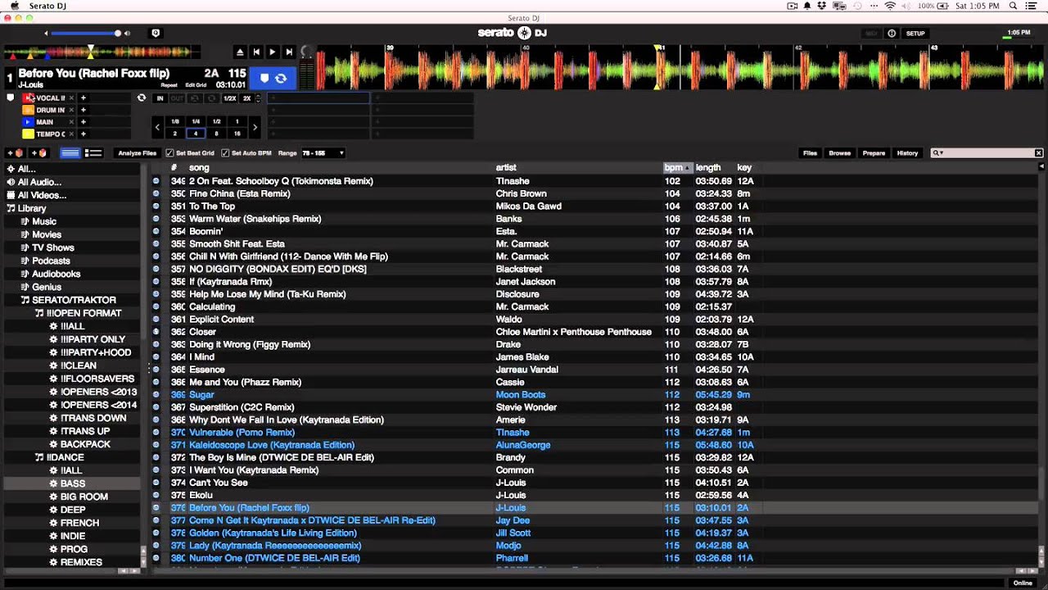Click the quantize headphone icon near volume

pos(156,33)
